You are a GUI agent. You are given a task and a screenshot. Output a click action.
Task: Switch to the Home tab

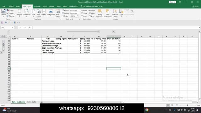(11, 6)
